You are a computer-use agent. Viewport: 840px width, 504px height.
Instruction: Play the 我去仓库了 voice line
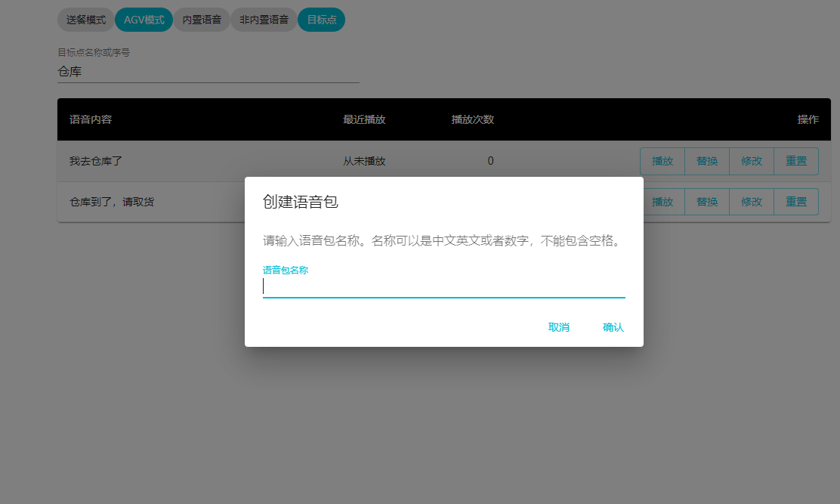click(662, 161)
